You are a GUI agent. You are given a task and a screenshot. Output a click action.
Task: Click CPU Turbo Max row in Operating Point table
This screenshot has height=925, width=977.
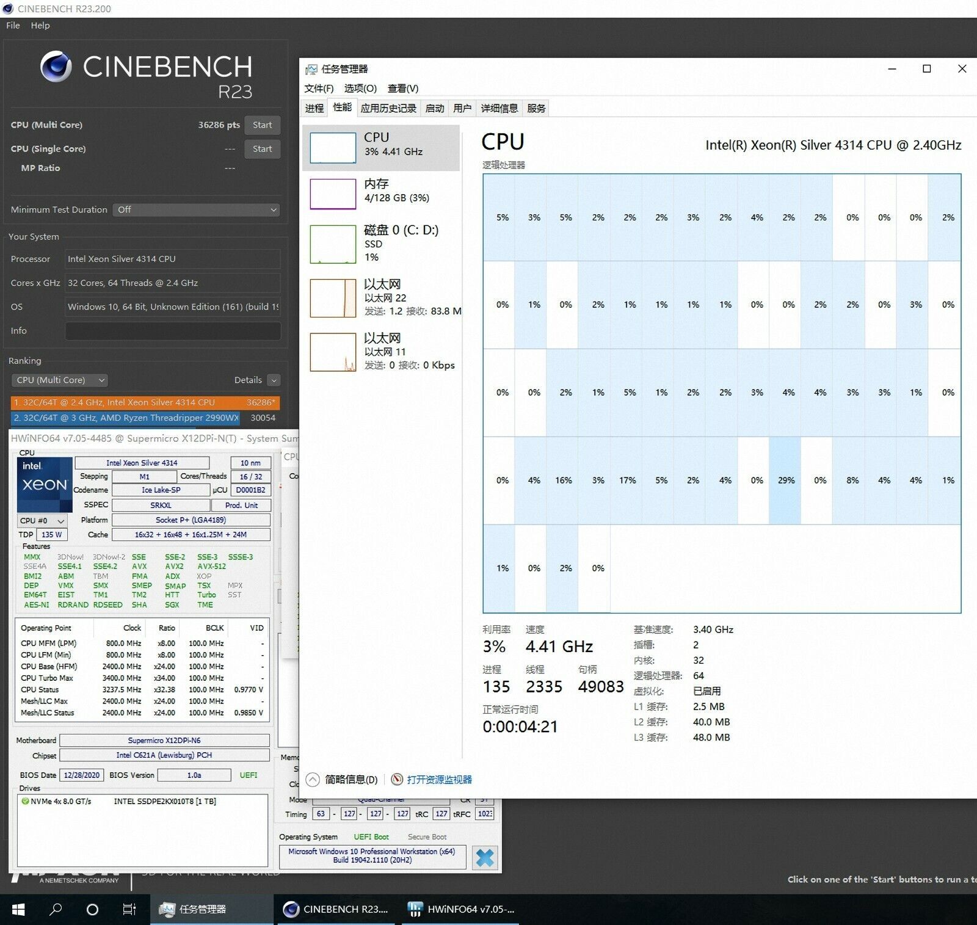tap(142, 678)
